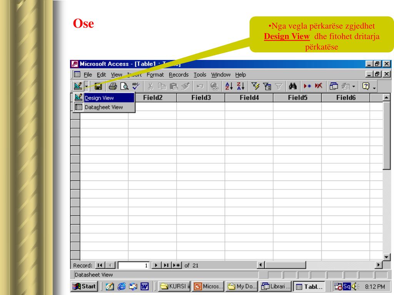
Task: Click the View design toolbar button
Action: point(78,86)
